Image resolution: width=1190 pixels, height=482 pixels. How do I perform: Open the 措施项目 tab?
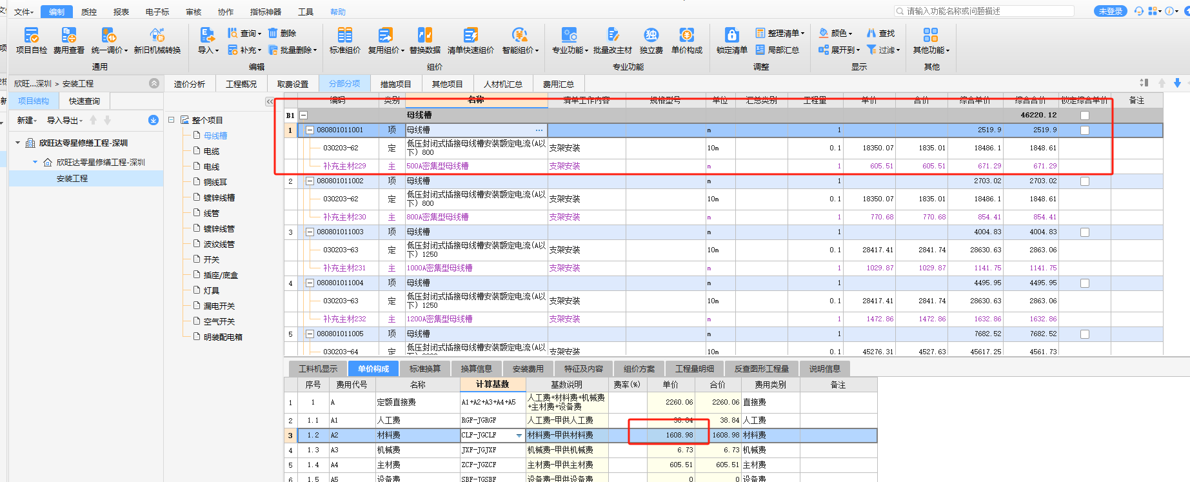point(395,84)
